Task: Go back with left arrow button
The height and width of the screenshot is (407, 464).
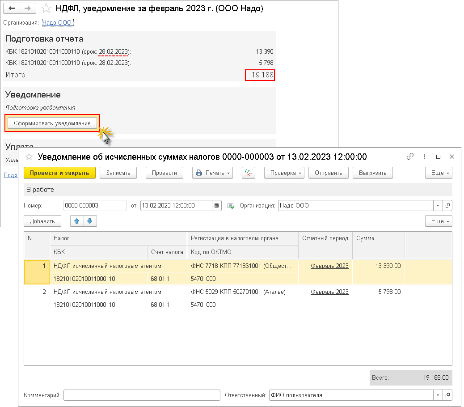Action: [x=12, y=8]
